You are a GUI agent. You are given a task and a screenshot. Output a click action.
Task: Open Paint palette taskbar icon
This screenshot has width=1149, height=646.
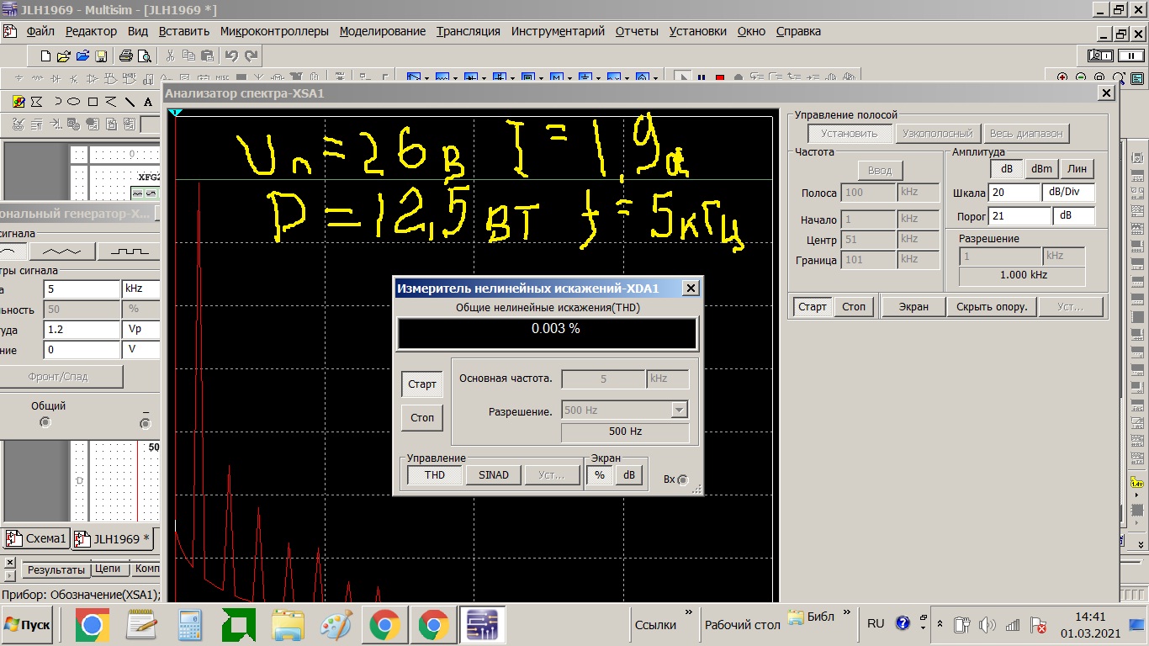click(336, 625)
